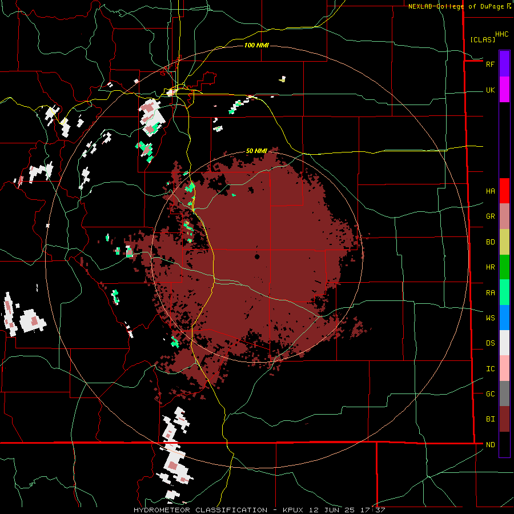Click the light pink IC swatch
Viewport: 514px width, 514px height.
504,368
